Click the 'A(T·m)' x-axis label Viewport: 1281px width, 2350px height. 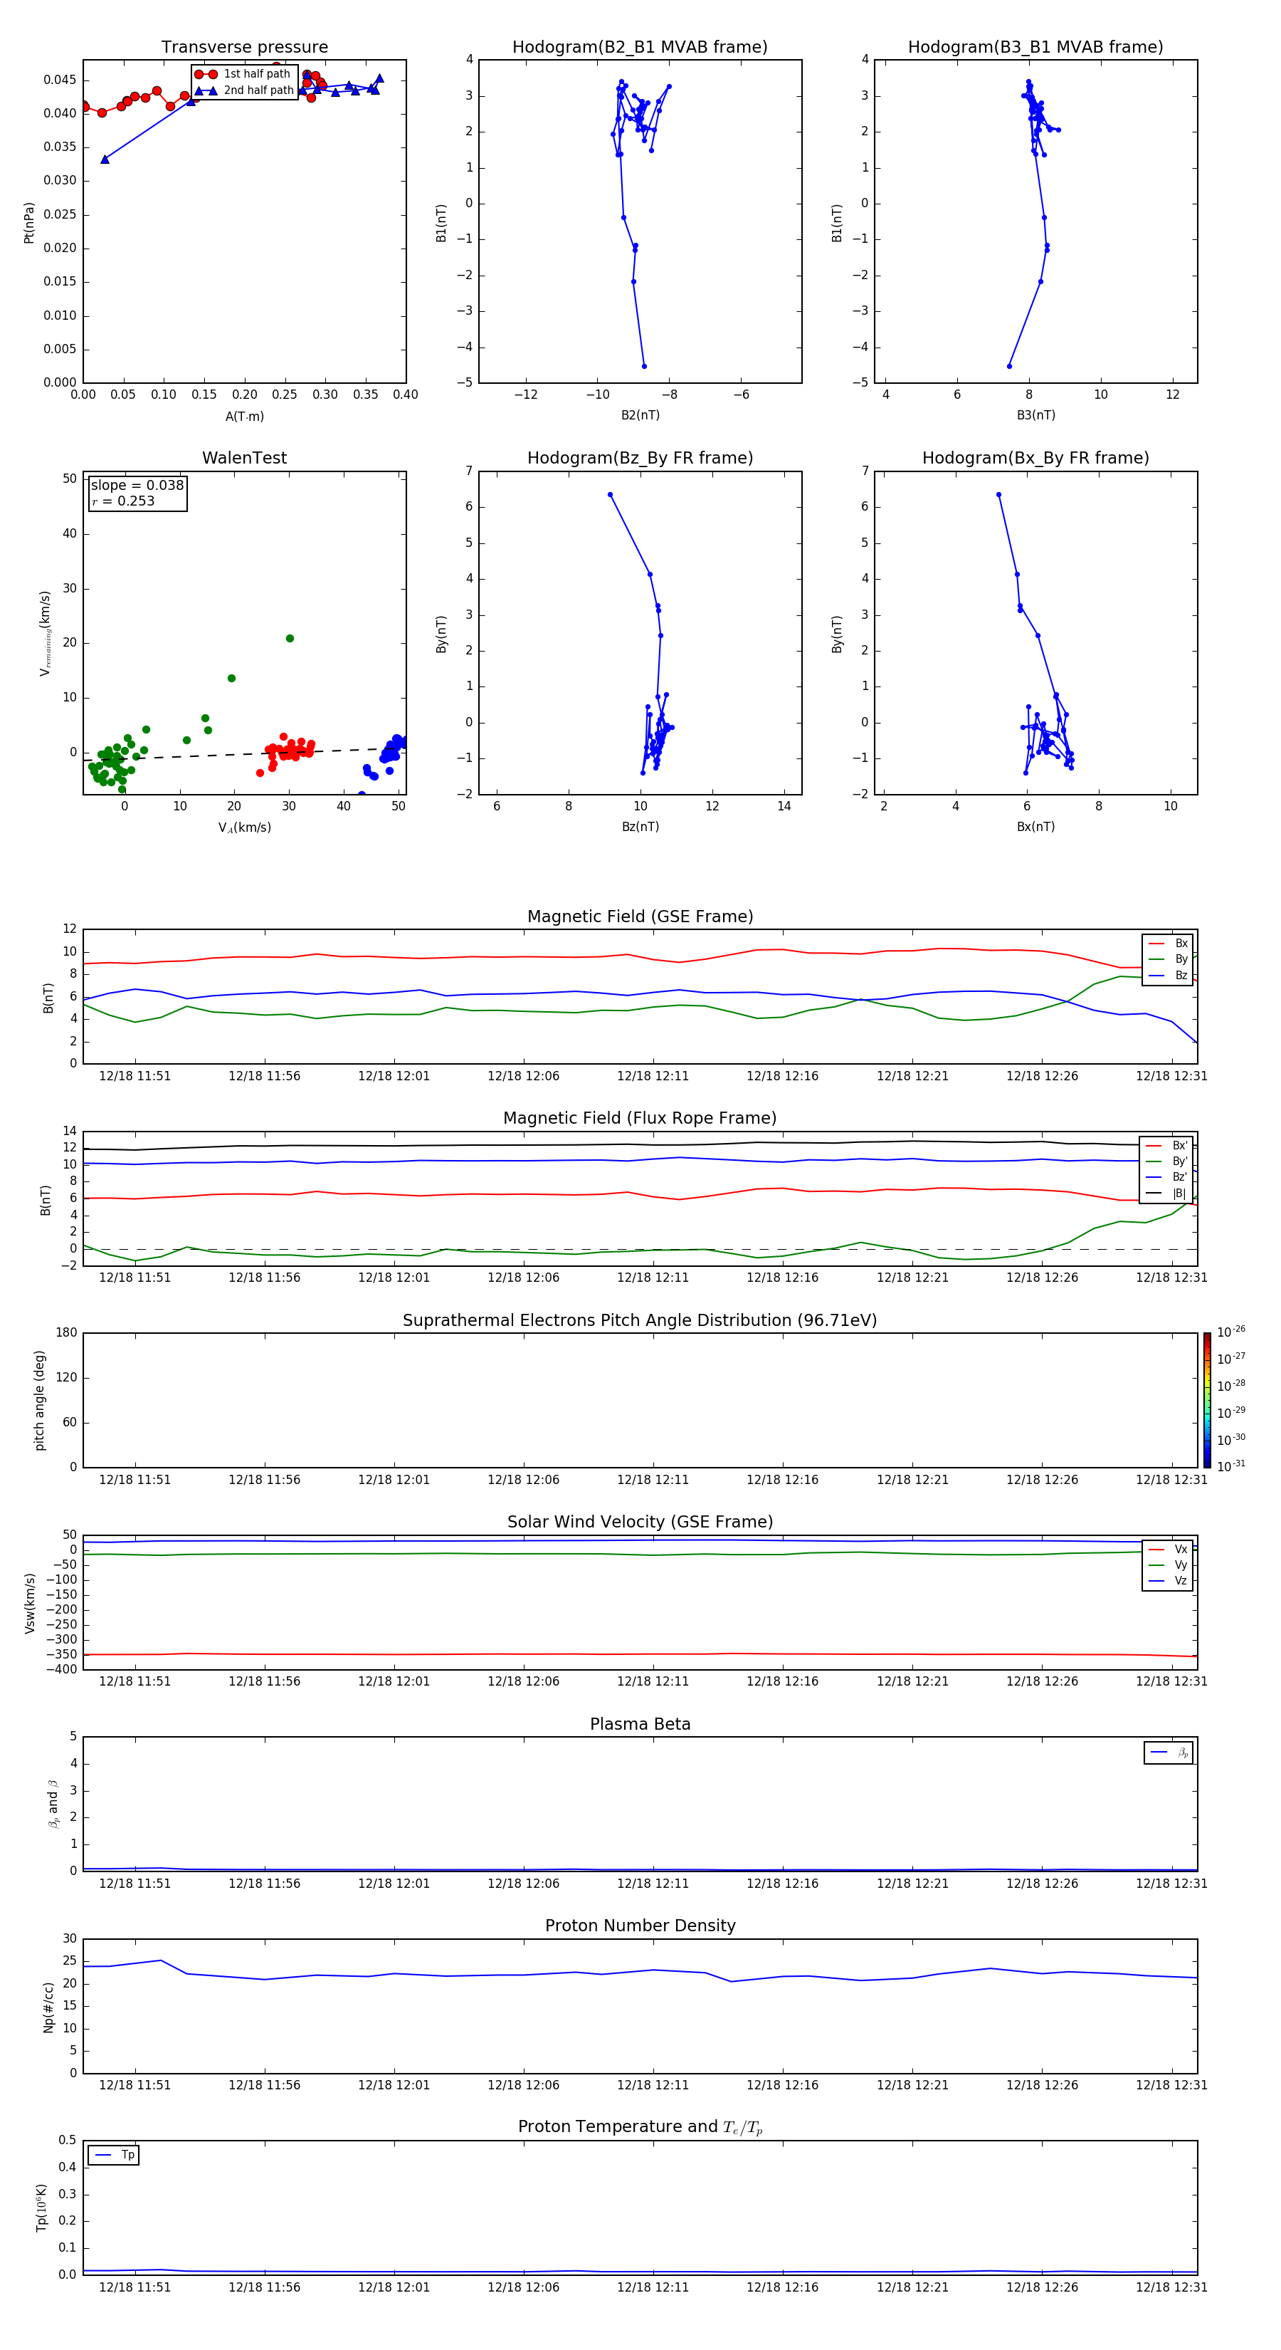(244, 417)
